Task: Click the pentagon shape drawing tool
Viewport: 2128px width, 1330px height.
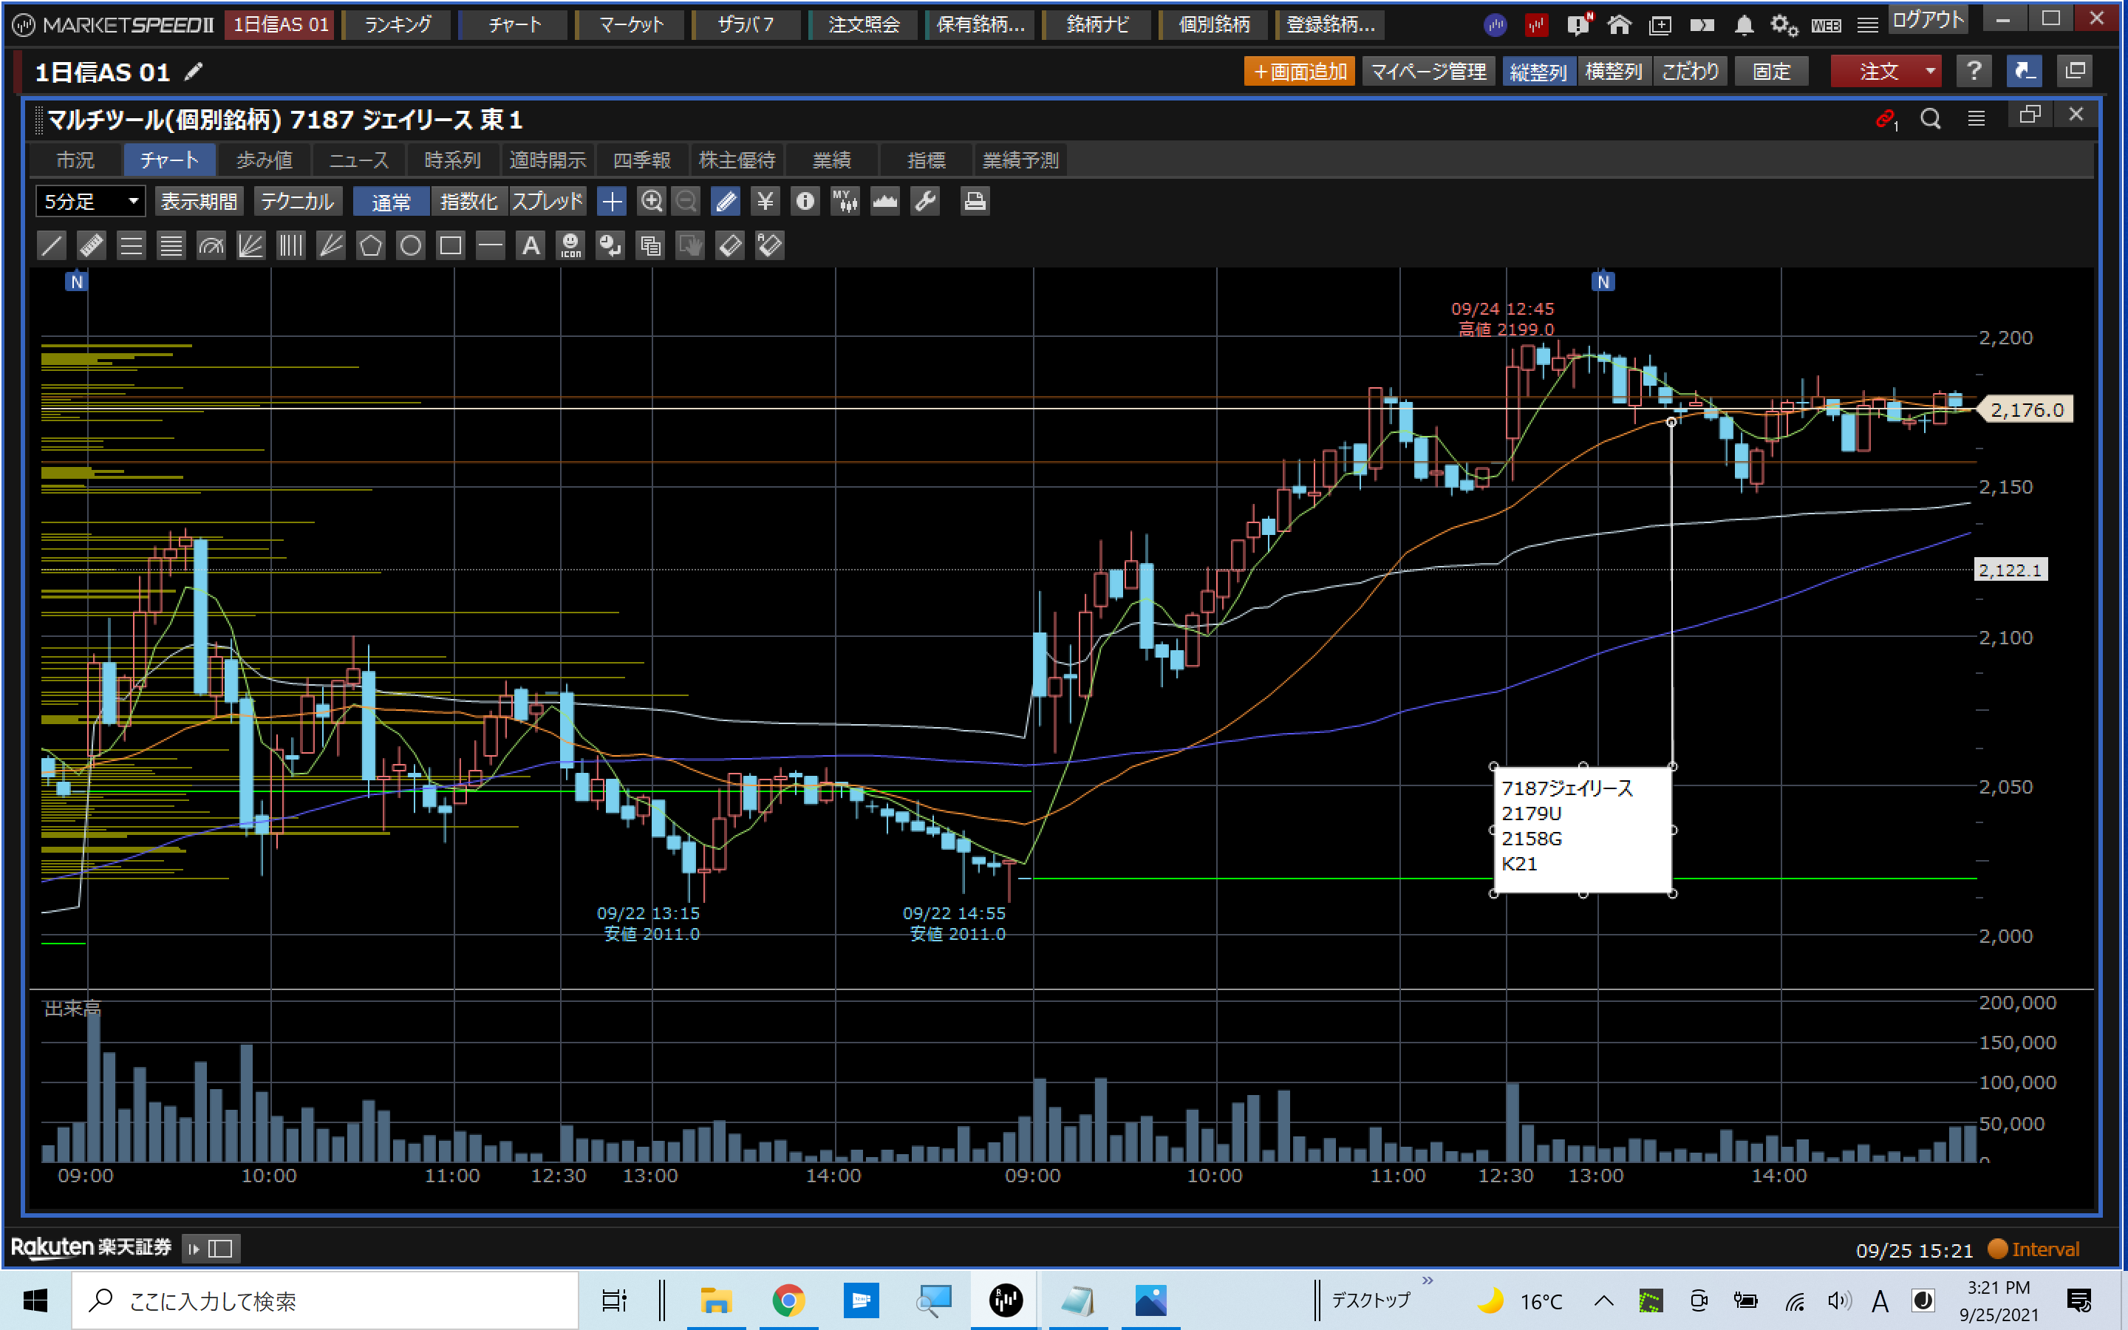Action: coord(370,245)
